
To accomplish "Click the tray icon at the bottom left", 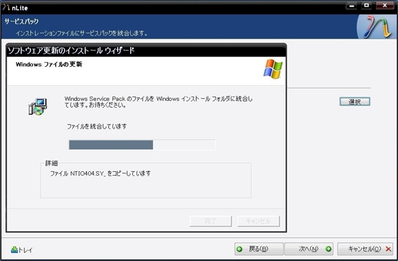I will [14, 250].
